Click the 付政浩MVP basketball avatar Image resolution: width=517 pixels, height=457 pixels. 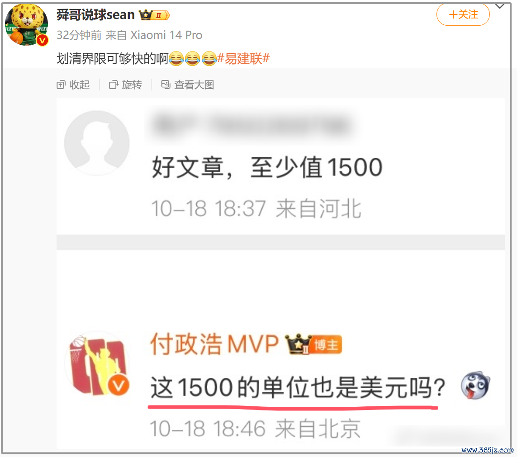coord(98,364)
